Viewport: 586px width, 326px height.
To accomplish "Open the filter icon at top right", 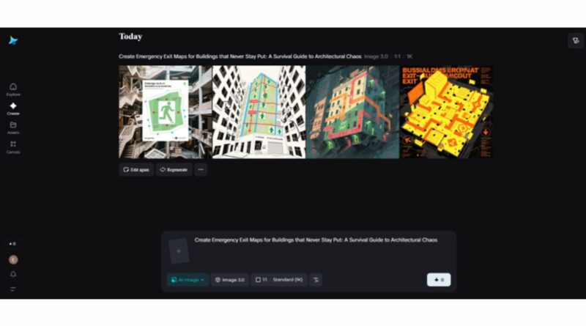I will 576,41.
